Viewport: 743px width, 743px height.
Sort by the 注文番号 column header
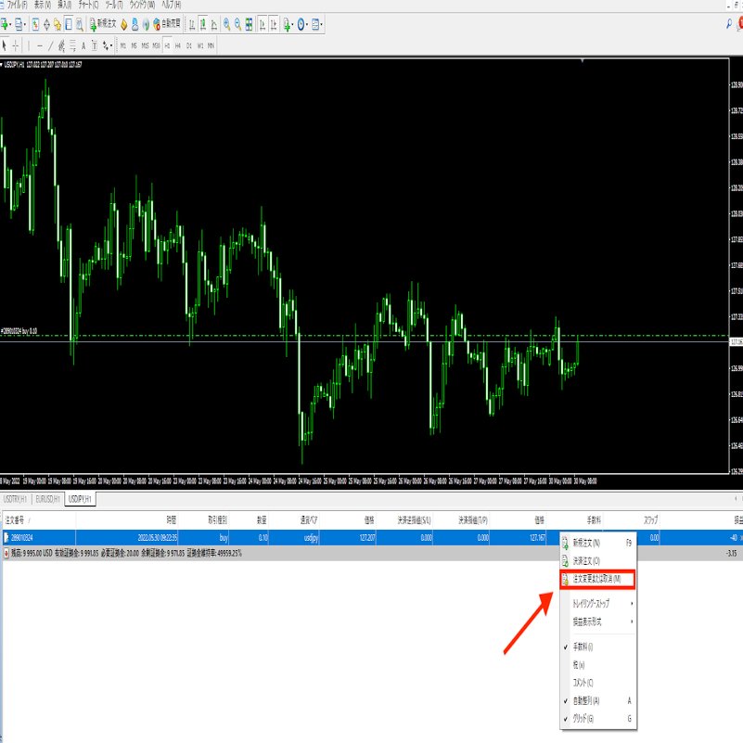point(39,520)
